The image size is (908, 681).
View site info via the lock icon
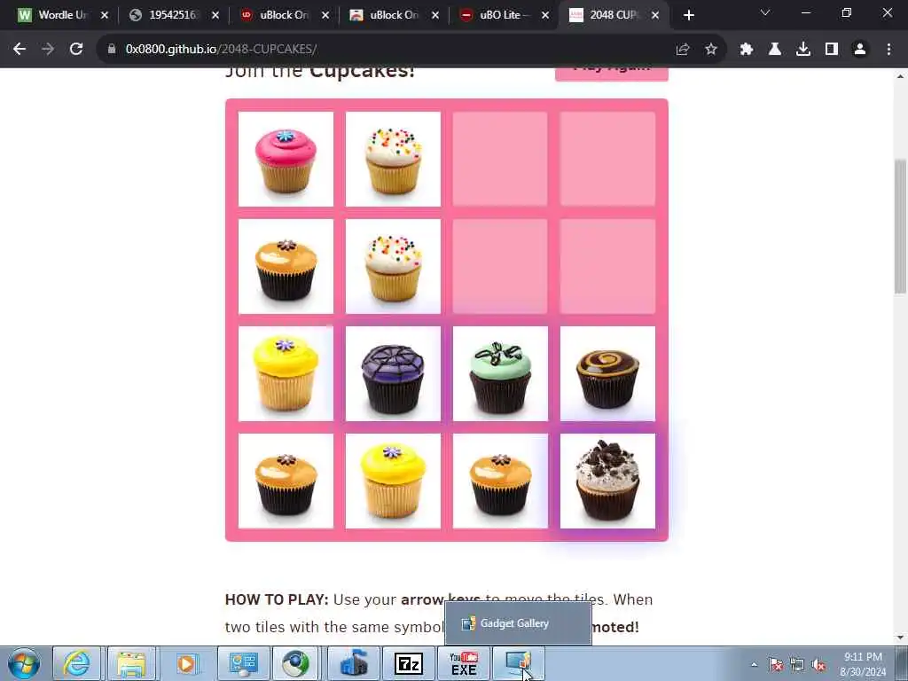pos(112,50)
